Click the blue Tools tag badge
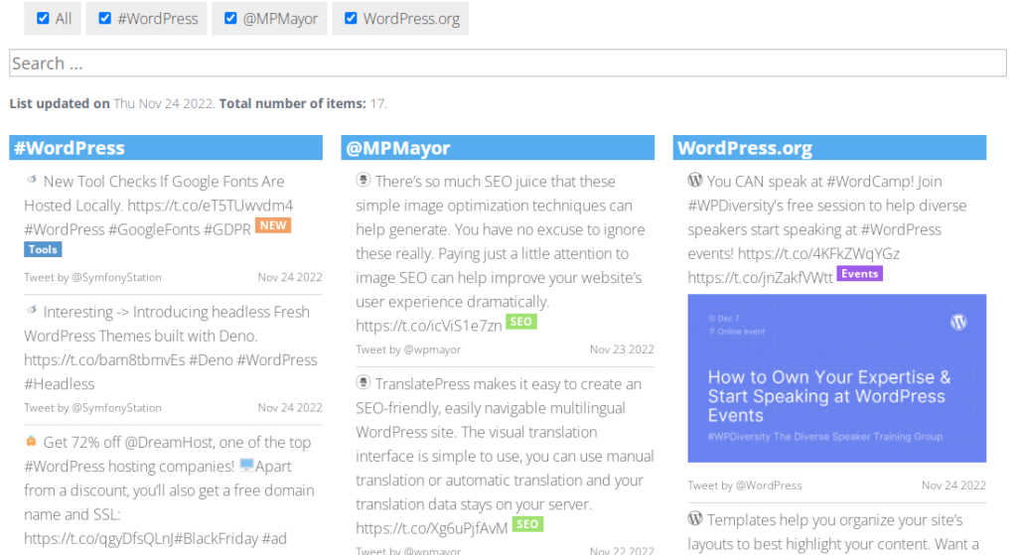1017x555 pixels. pyautogui.click(x=43, y=250)
